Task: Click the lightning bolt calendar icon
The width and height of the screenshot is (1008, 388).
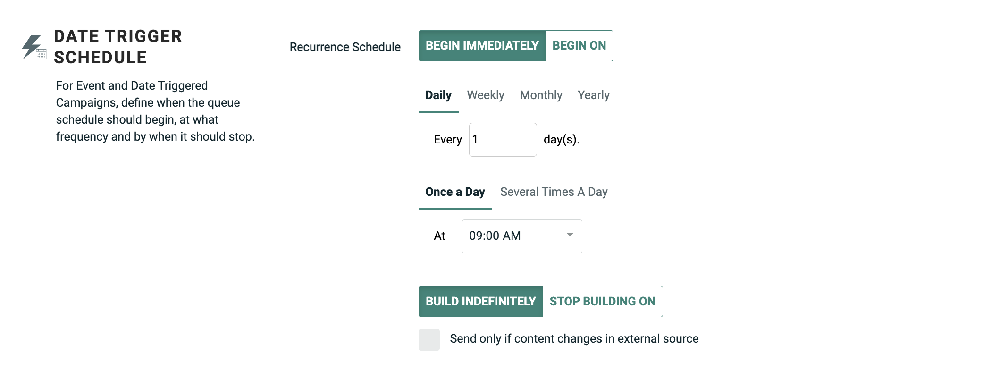Action: [x=34, y=47]
